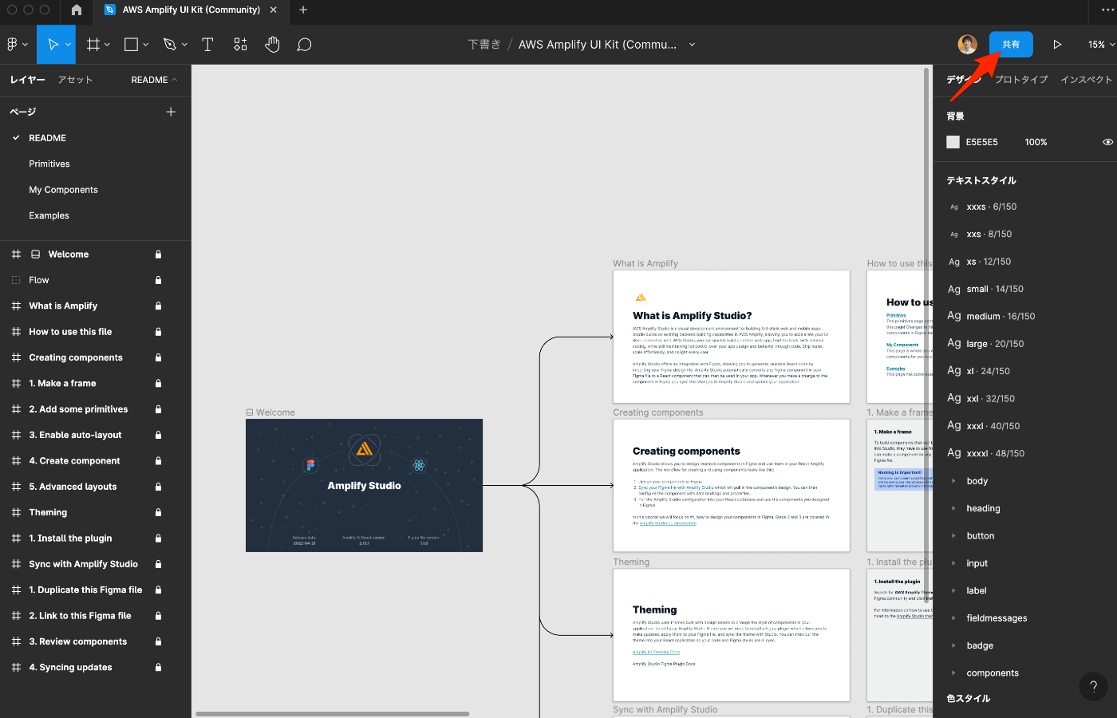Expand the fieldmessages style group
This screenshot has width=1117, height=718.
953,618
